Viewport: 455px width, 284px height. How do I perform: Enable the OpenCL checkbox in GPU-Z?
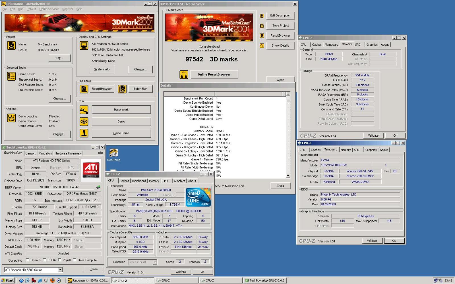27,260
